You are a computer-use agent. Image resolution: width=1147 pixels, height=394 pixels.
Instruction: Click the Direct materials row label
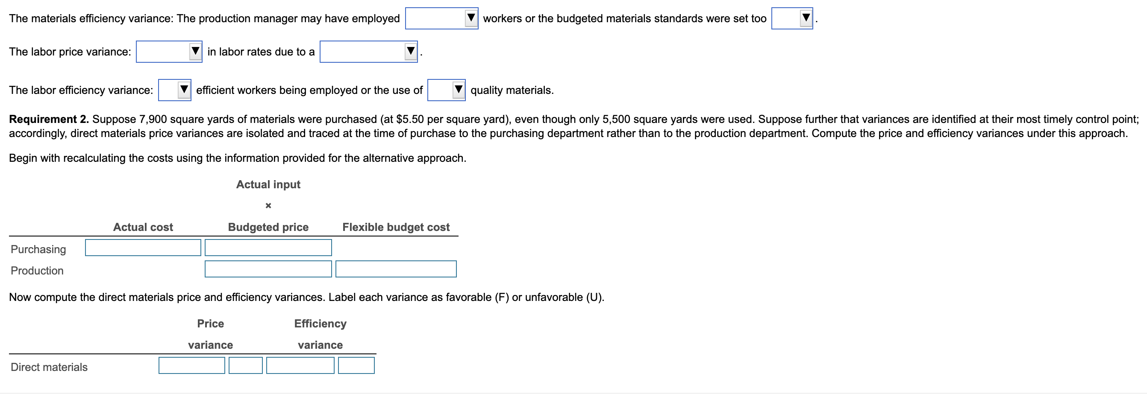coord(49,367)
